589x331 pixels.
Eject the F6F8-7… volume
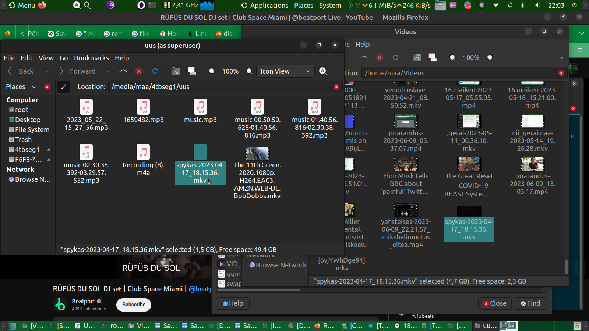tap(49, 160)
